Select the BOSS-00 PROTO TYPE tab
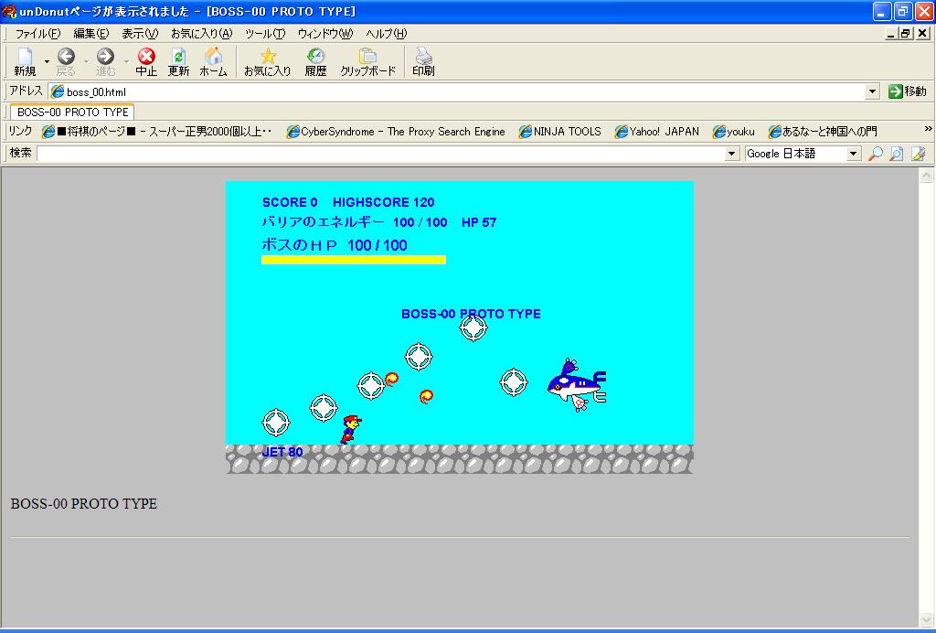936x633 pixels. (x=72, y=113)
